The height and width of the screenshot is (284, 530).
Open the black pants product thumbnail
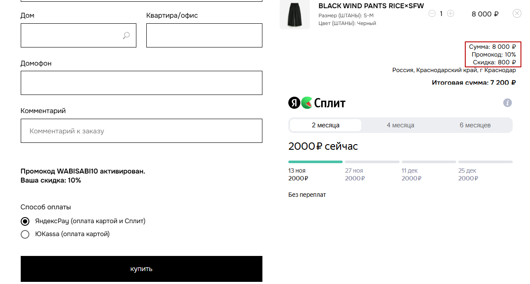click(295, 15)
